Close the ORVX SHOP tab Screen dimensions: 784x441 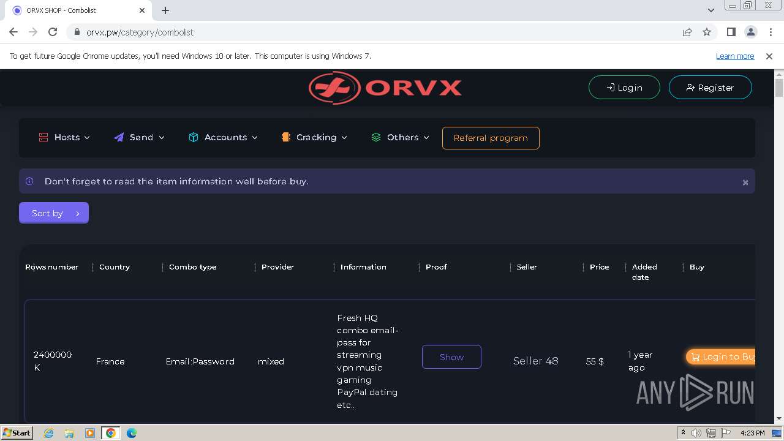142,10
